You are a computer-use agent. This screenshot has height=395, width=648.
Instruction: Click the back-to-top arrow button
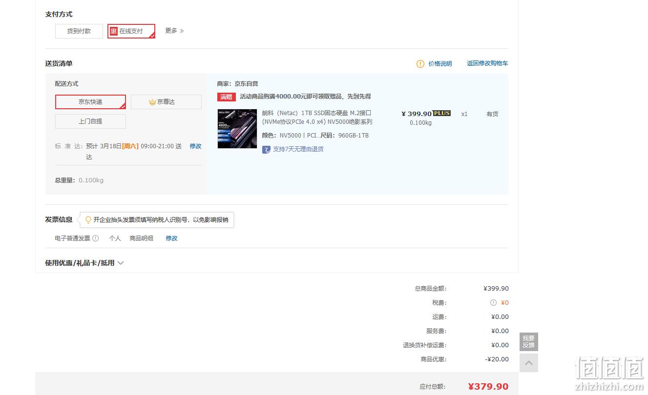click(529, 363)
